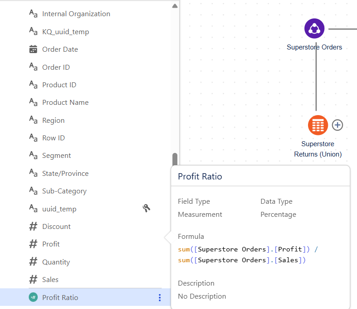Viewport: 357px width, 309px height.
Task: Click the text type icon for Region
Action: click(x=33, y=120)
